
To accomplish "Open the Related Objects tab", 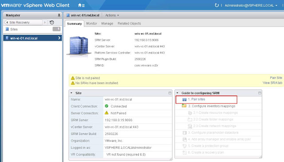I will tap(129, 23).
